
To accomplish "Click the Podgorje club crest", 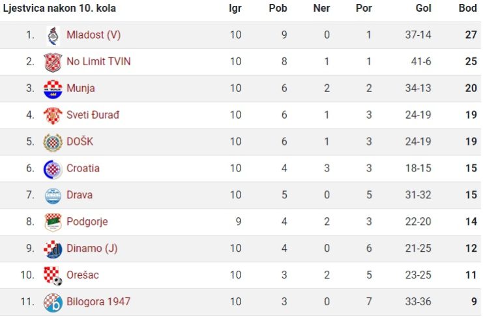I will (x=53, y=222).
